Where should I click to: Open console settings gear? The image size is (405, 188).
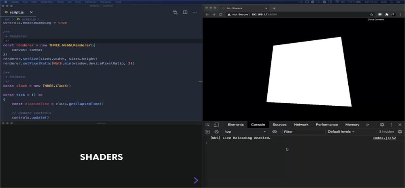click(x=400, y=132)
